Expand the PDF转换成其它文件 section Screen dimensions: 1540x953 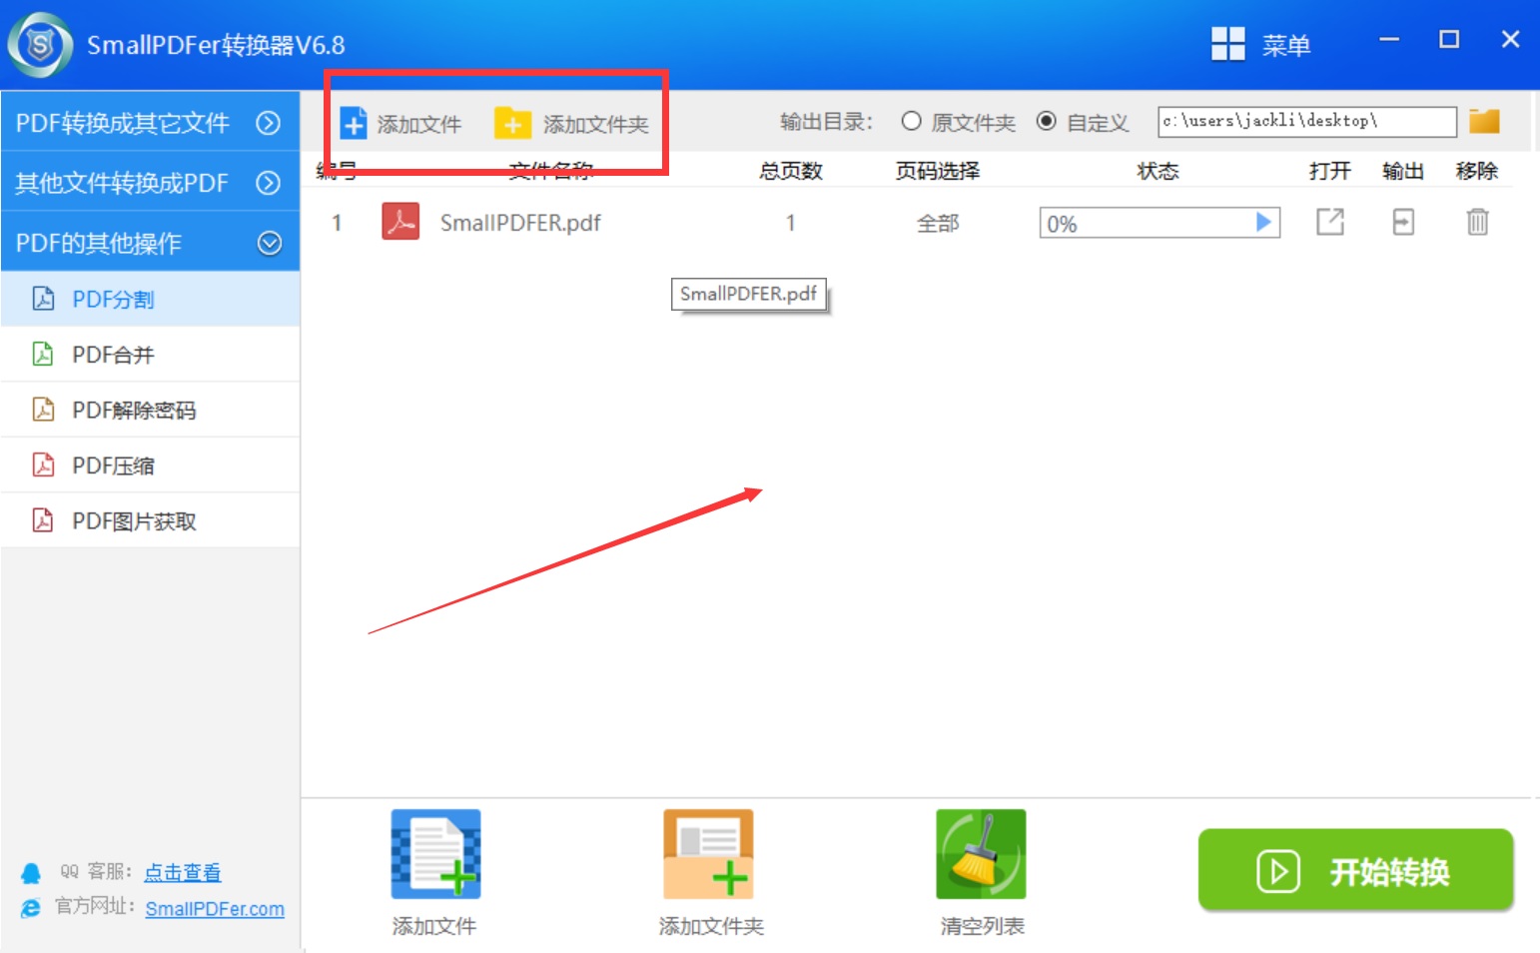point(150,122)
